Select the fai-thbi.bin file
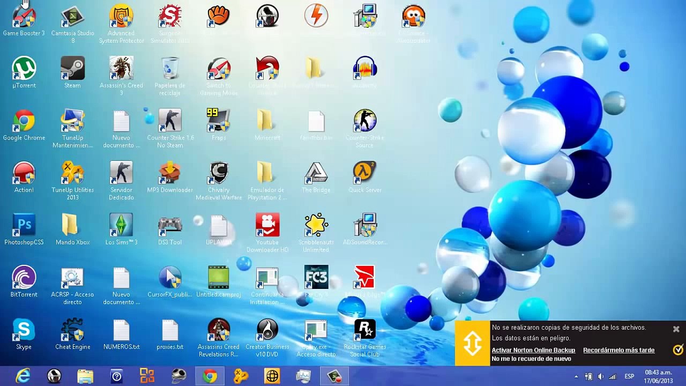 (x=316, y=125)
